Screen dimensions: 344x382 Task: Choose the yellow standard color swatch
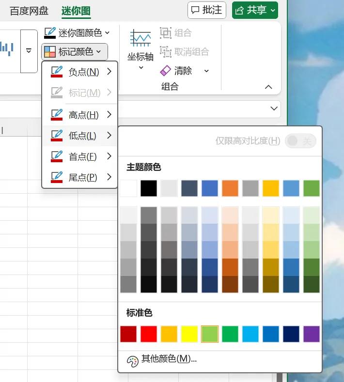(189, 334)
